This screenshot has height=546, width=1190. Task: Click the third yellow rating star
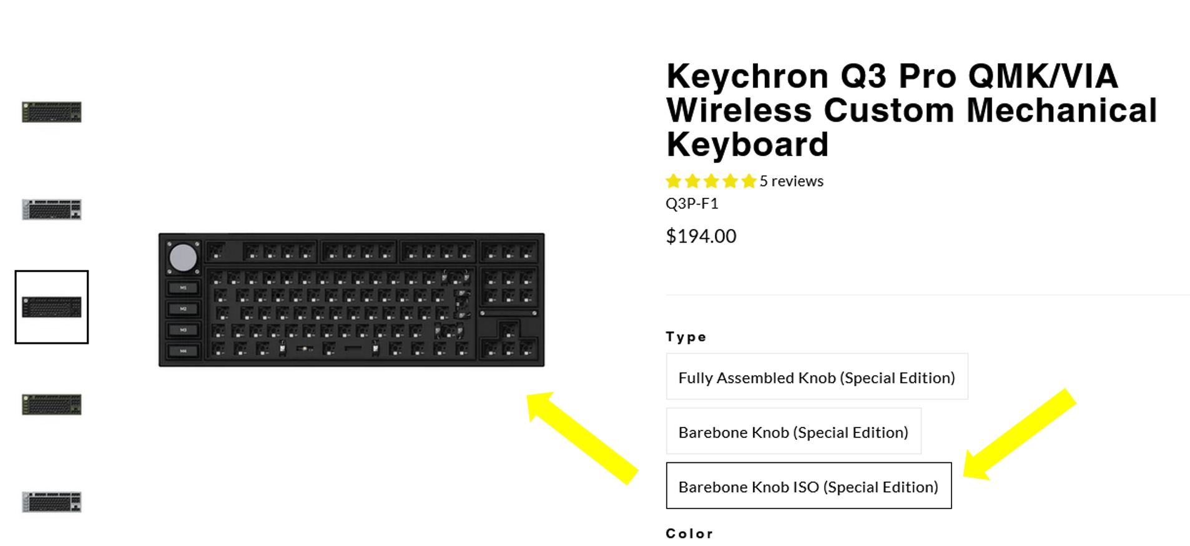pos(711,181)
